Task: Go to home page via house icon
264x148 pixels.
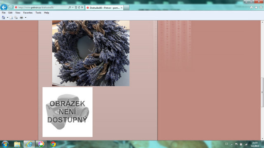Action: (251, 7)
